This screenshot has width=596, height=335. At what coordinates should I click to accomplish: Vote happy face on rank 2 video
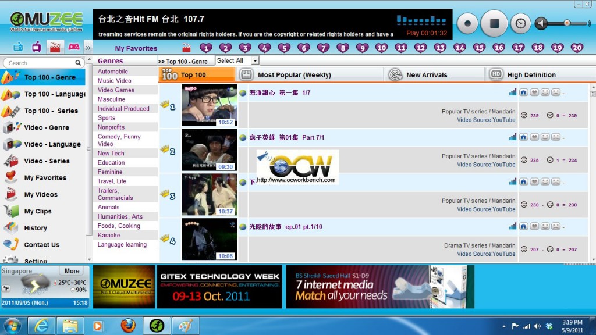545,137
